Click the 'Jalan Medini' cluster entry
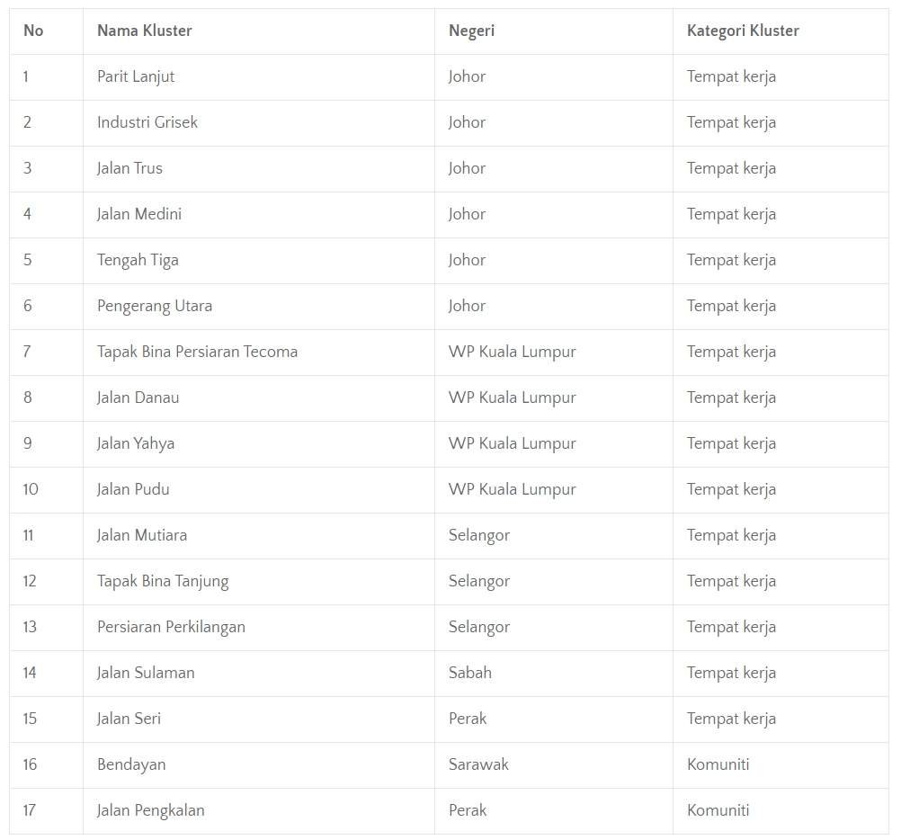901x840 pixels. pyautogui.click(x=139, y=214)
